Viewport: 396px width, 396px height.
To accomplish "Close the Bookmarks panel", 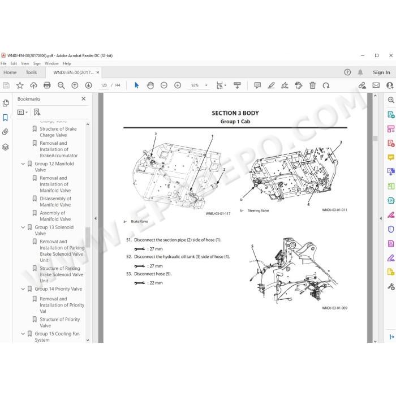I will click(84, 99).
